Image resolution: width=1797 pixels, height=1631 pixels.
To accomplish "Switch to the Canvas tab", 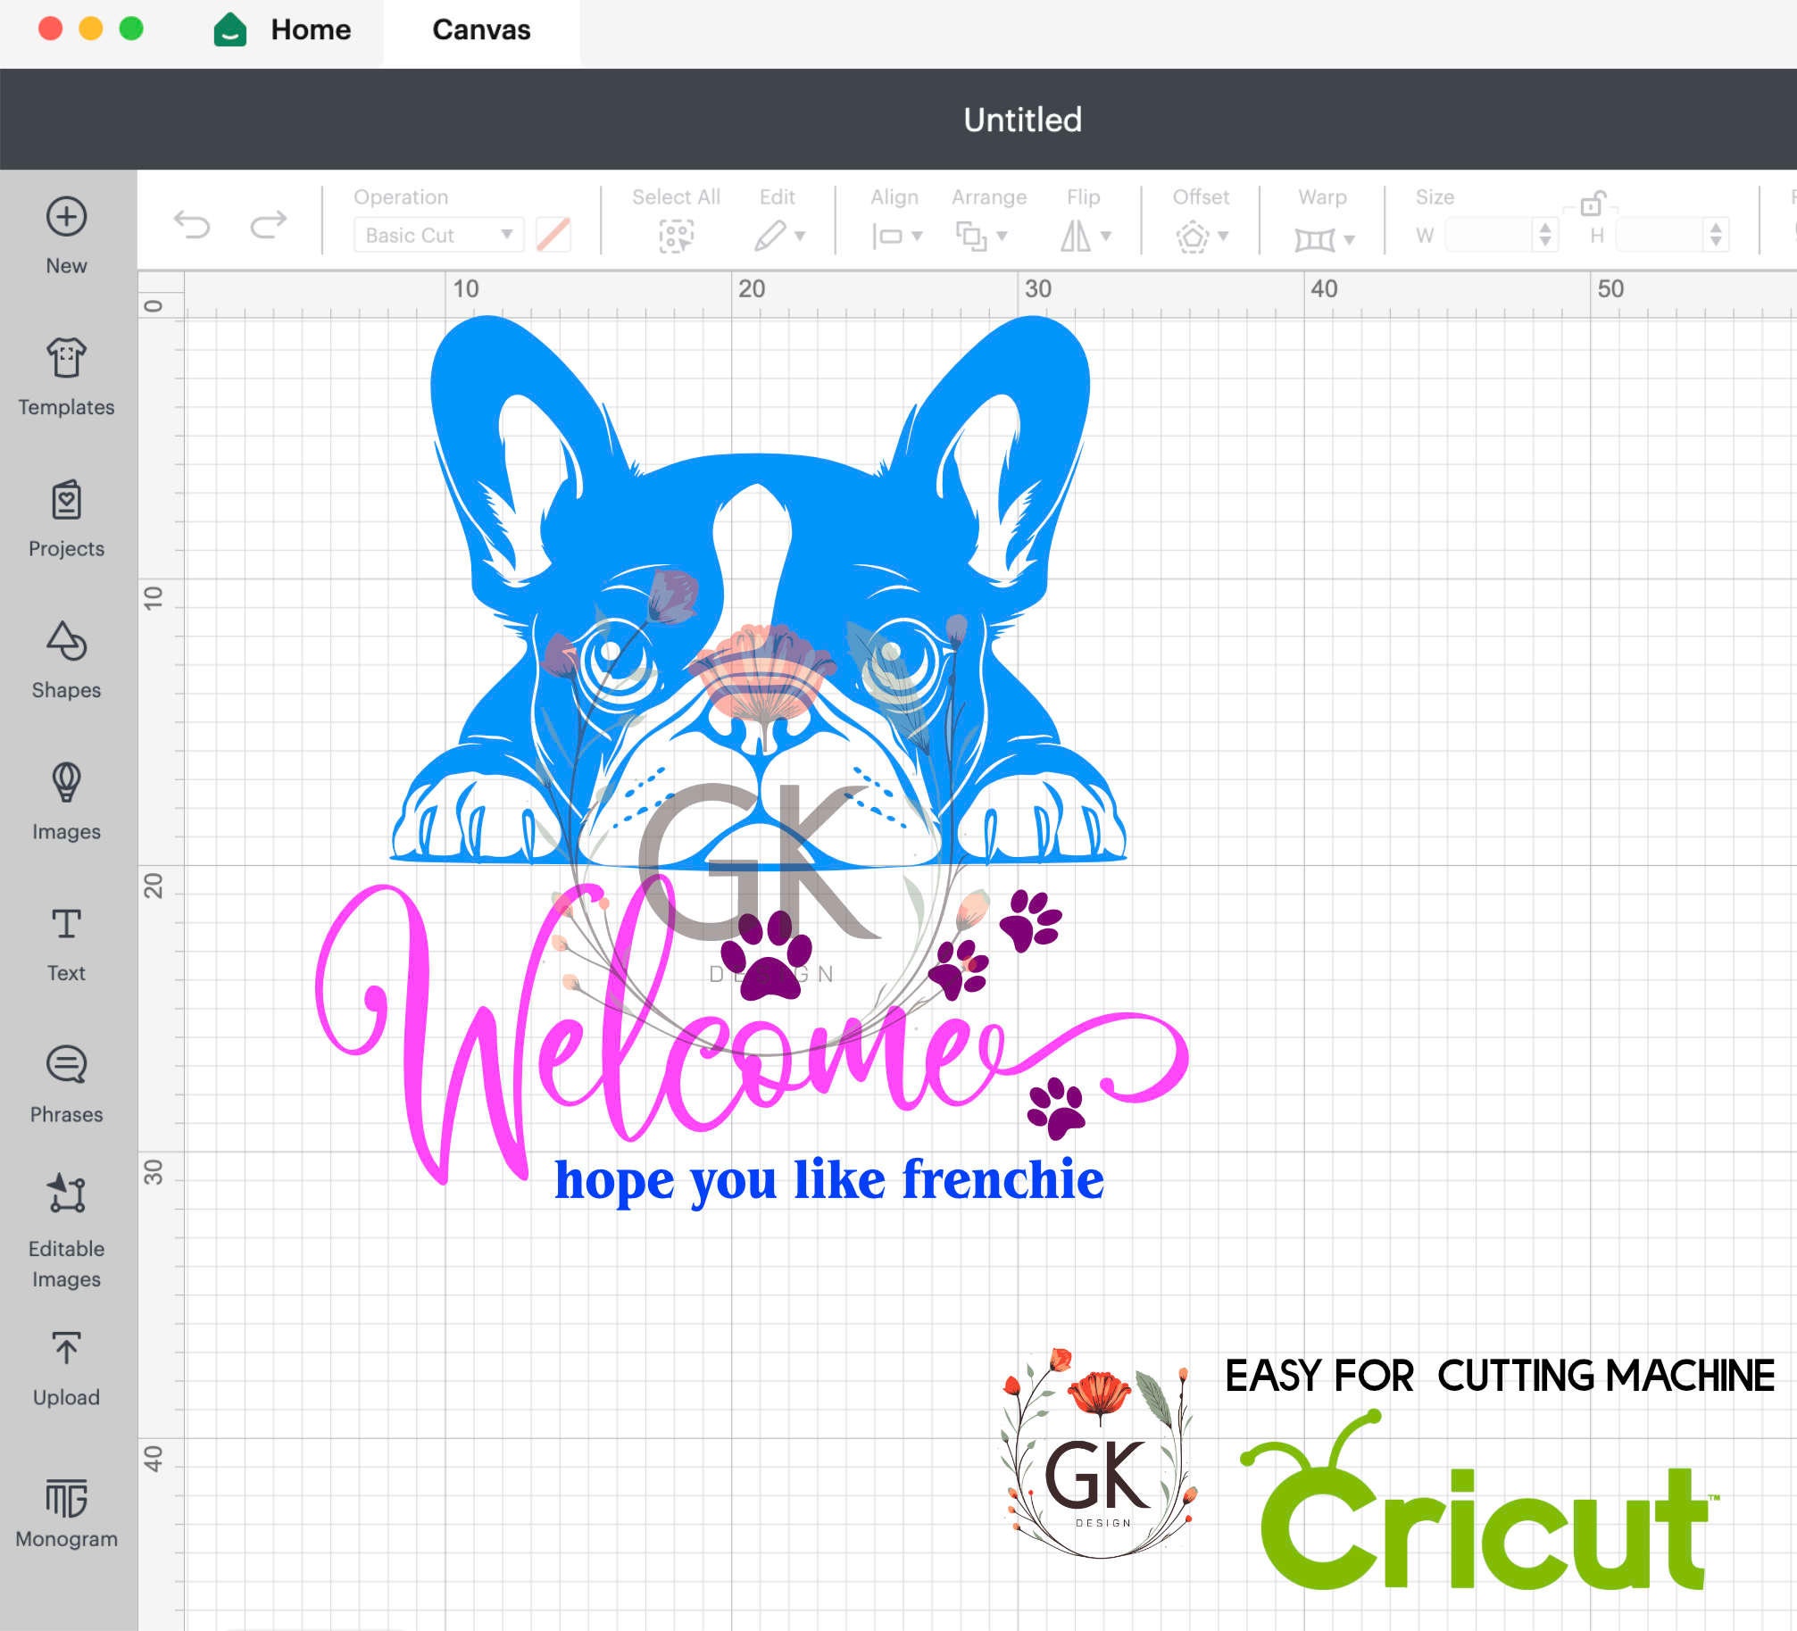I will tap(479, 29).
